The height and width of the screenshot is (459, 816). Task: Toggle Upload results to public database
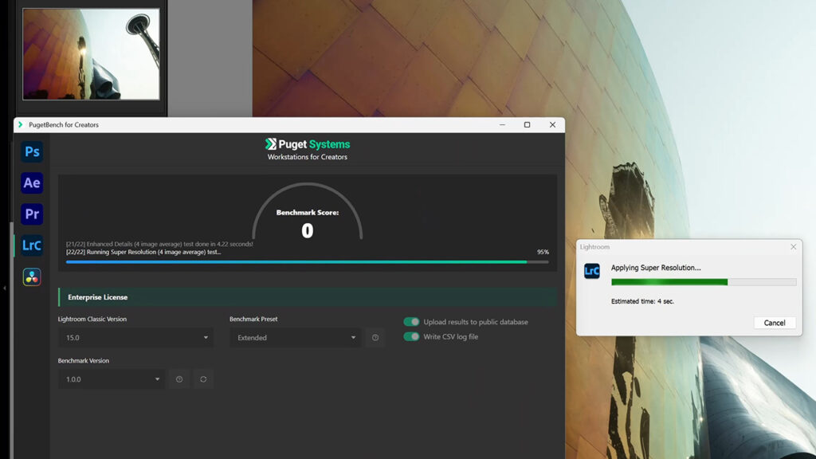(411, 322)
